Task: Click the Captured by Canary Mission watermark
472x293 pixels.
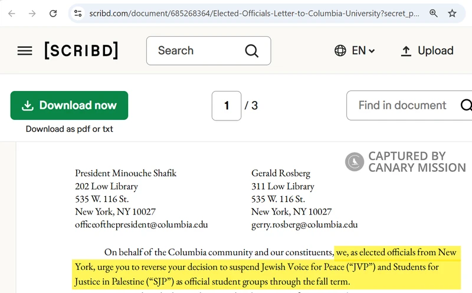Action: 406,162
